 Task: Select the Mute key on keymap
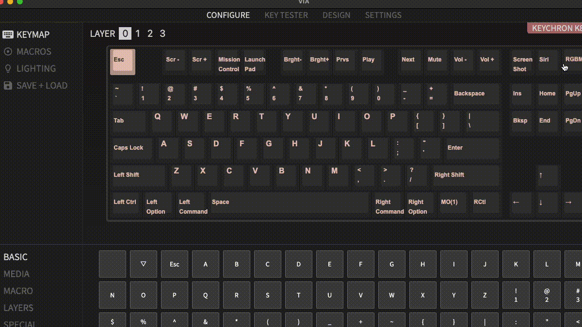[x=438, y=62]
